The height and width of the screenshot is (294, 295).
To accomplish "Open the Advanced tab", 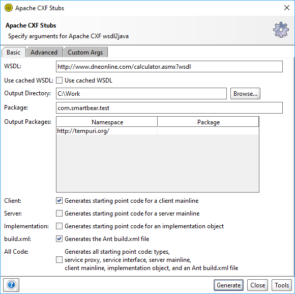I will [x=44, y=52].
